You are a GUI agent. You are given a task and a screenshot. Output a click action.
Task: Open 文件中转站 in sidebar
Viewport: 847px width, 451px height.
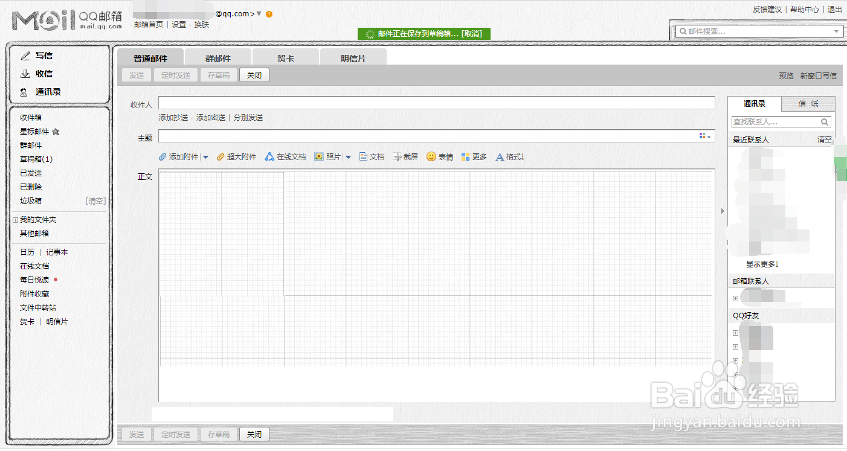pyautogui.click(x=38, y=308)
